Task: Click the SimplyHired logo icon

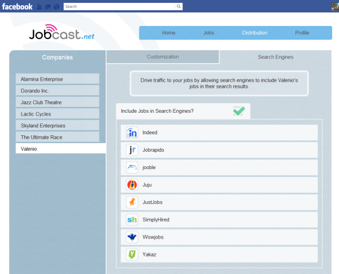Action: pyautogui.click(x=132, y=220)
